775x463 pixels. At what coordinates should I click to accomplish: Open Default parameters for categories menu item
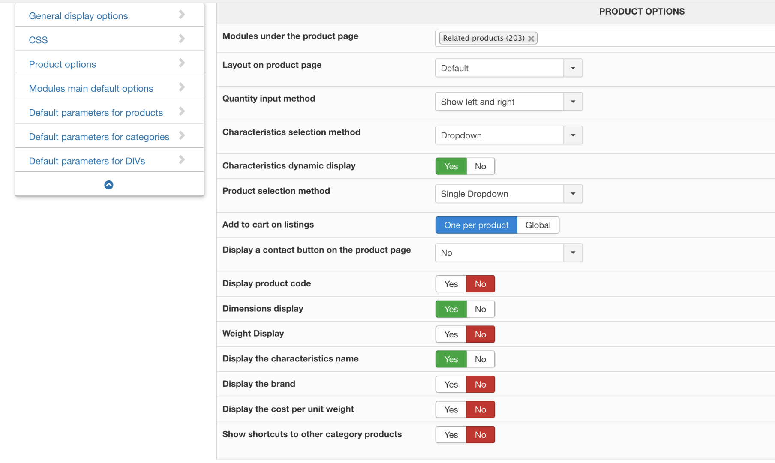click(99, 137)
